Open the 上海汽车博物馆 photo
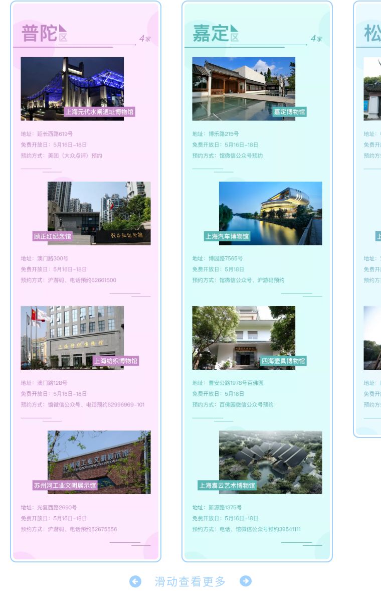 (270, 213)
